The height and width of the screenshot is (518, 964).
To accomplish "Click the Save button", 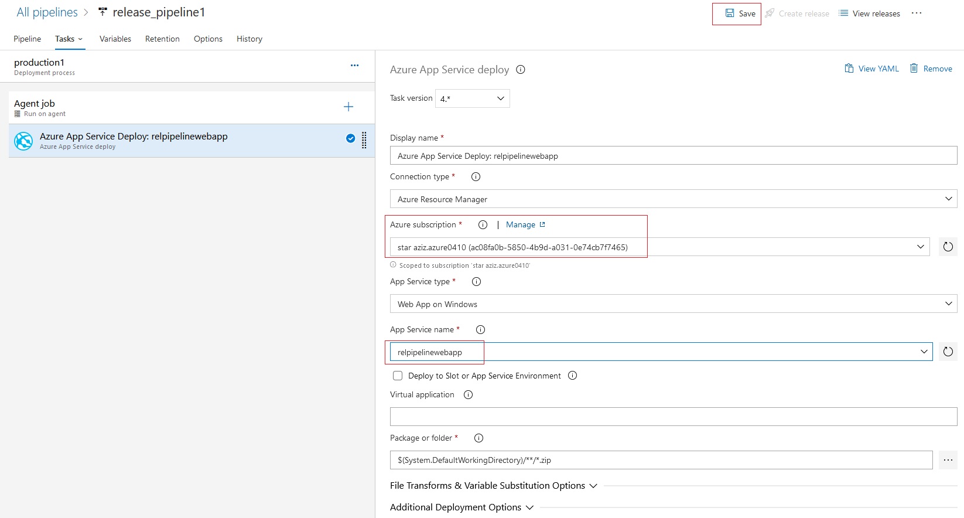I will pos(740,13).
